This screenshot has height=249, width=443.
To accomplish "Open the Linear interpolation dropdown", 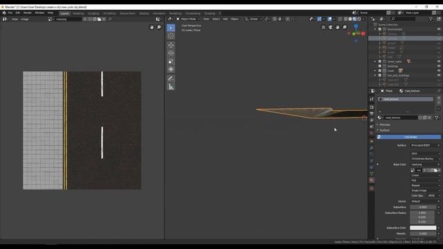I will pos(425,175).
